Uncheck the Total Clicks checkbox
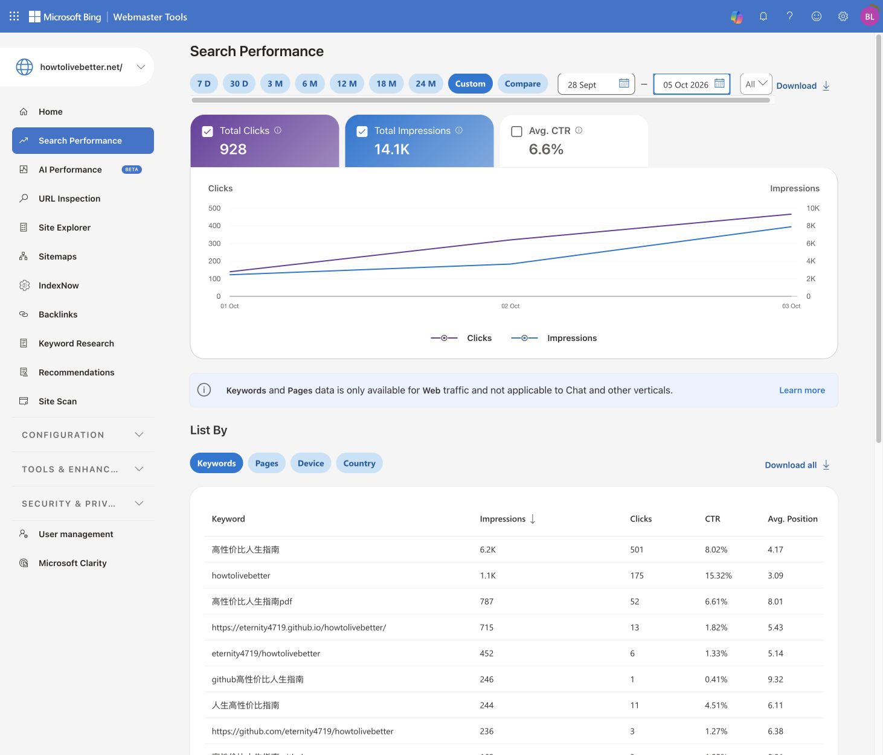The height and width of the screenshot is (755, 883). point(207,132)
